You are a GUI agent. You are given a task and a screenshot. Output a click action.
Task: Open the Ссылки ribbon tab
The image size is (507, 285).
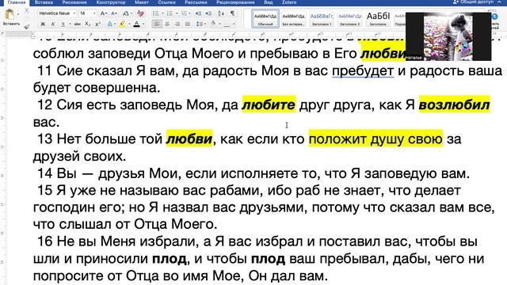click(166, 2)
